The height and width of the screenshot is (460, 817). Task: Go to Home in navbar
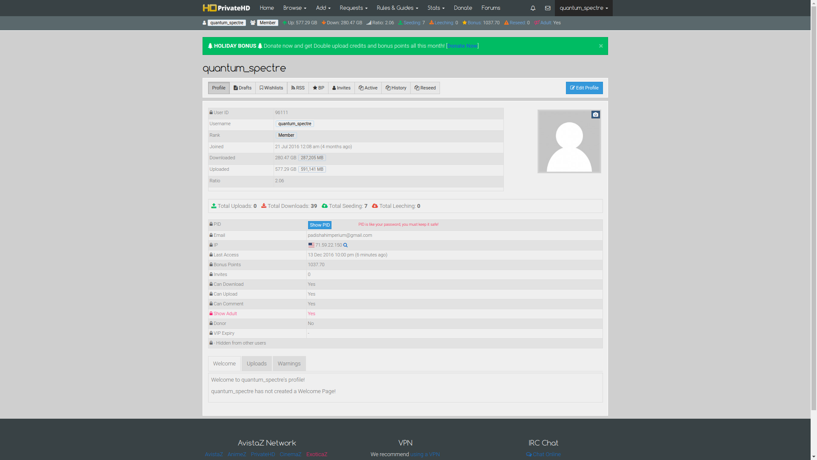coord(267,8)
